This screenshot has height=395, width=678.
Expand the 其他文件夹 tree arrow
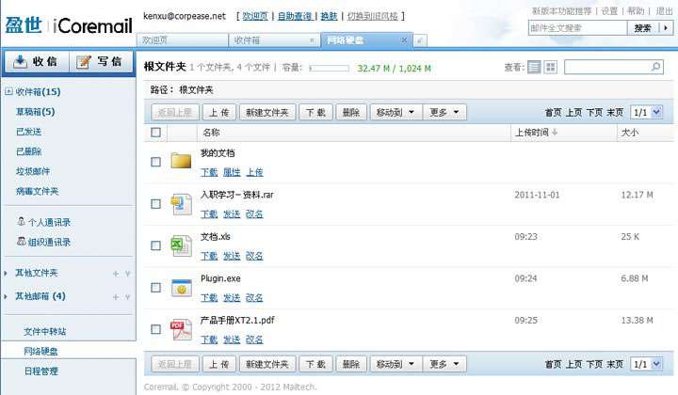coord(8,273)
